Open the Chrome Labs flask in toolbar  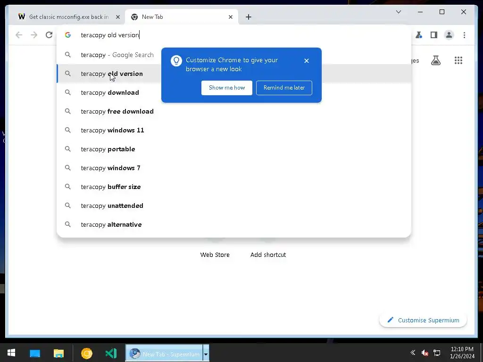[419, 35]
